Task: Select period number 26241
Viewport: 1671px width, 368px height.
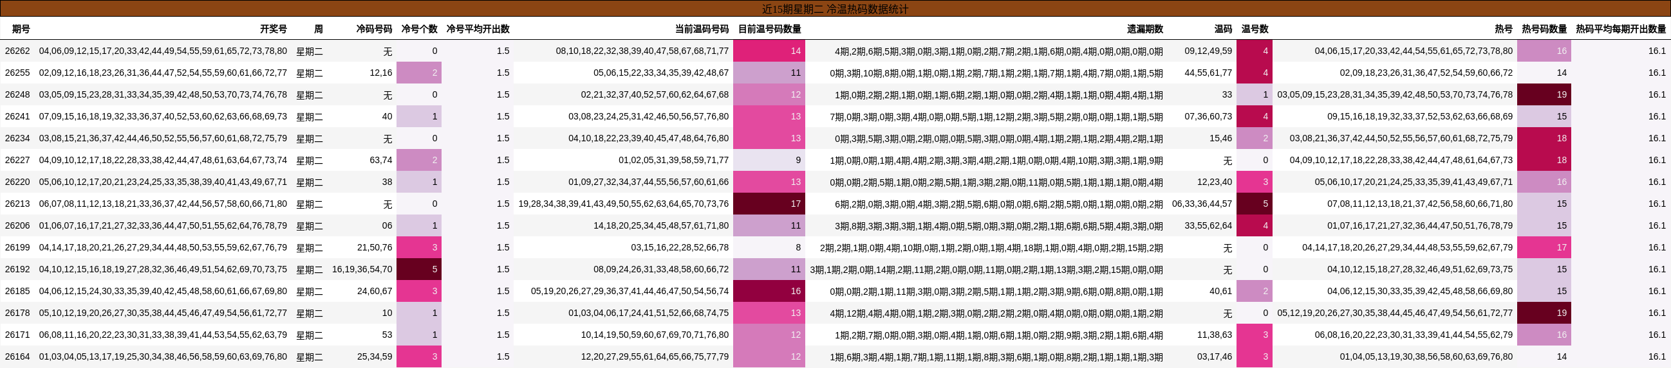Action: point(17,116)
